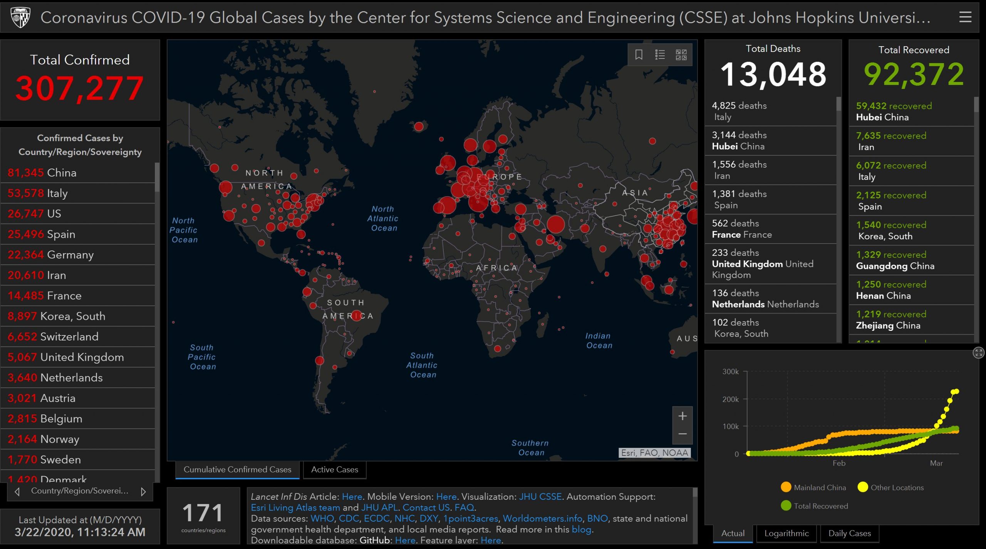Go to previous list with left arrow

point(17,491)
